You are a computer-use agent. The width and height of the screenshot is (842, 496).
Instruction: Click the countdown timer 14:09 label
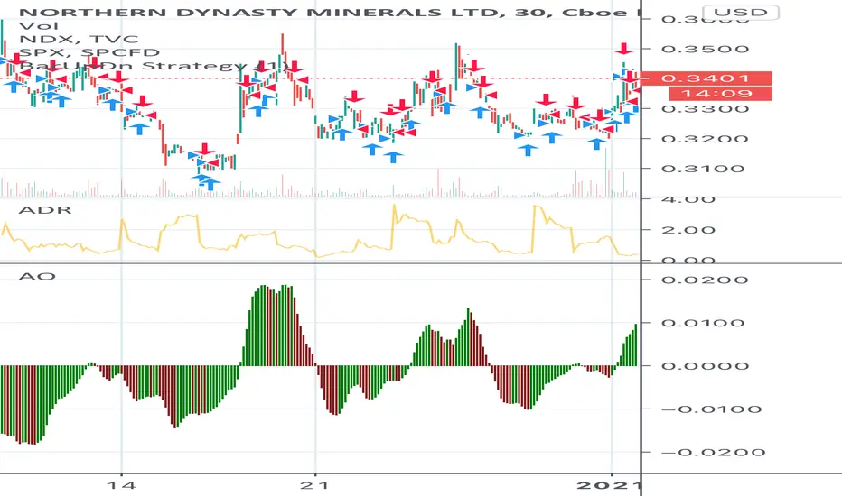[x=720, y=94]
